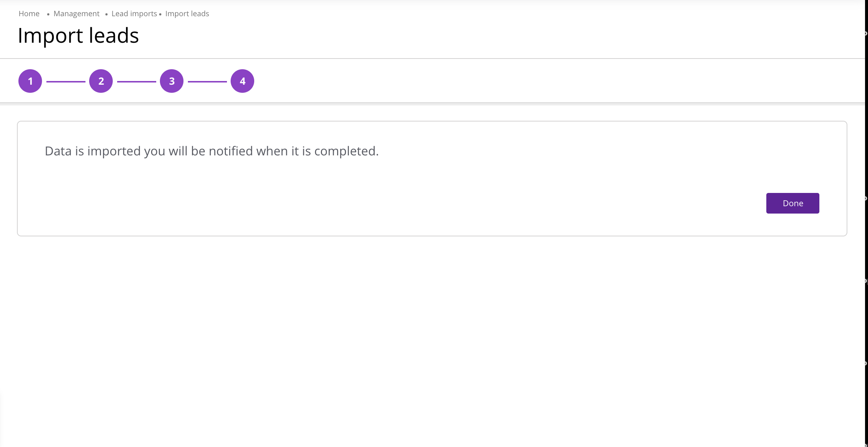
Task: Click the connector line between steps 2 and 3
Action: click(x=136, y=81)
